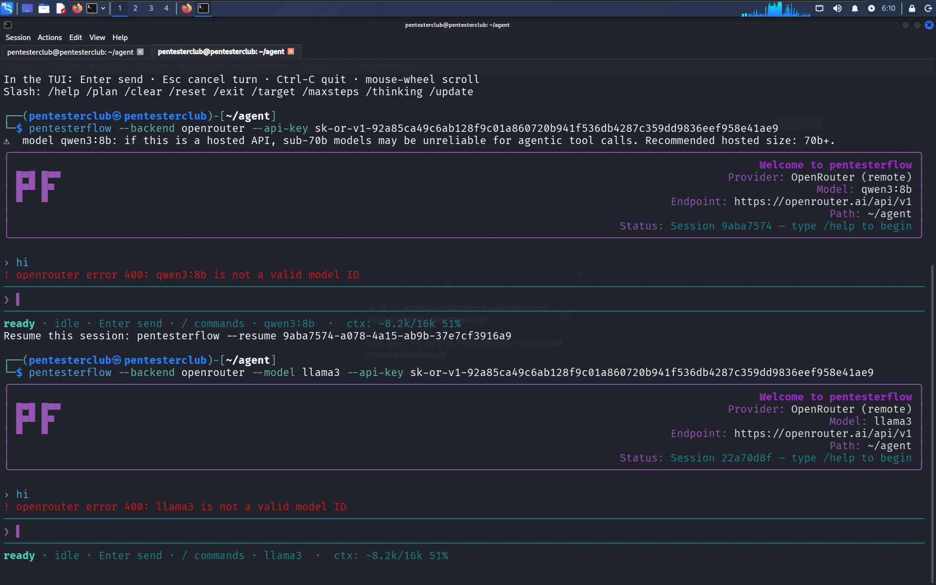
Task: Close the active second terminal tab
Action: point(291,51)
